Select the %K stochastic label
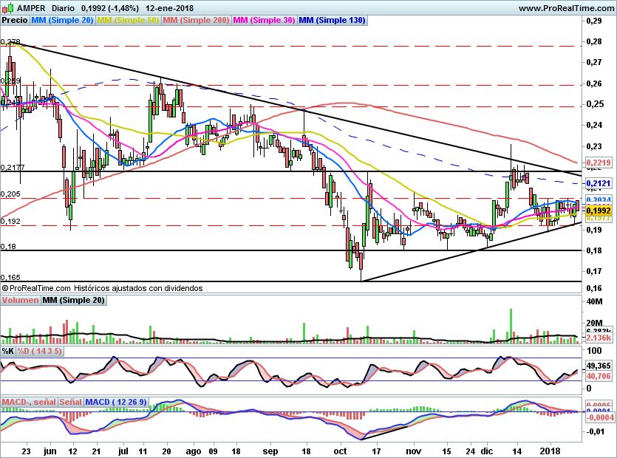The height and width of the screenshot is (458, 617). 8,351
